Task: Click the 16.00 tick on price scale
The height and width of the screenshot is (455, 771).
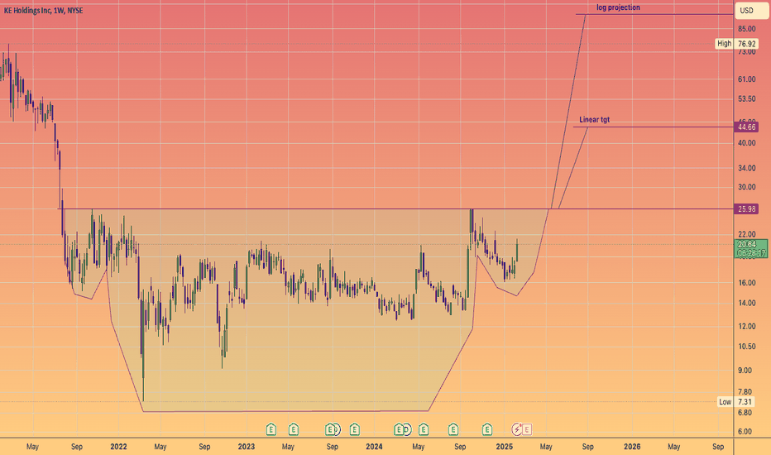Action: tap(746, 283)
